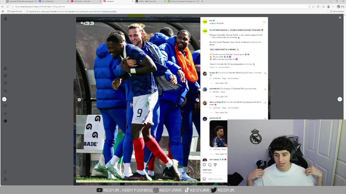Add this page to favorites with star icon
This screenshot has height=194, width=346.
coord(313,7)
